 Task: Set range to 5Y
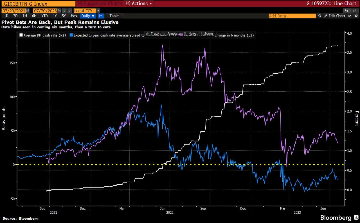[x=64, y=16]
